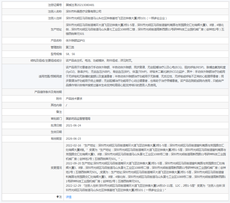Screen dimensions: 230x203
Task: Click the 适用范围/预期用途 label
Action: (50, 76)
